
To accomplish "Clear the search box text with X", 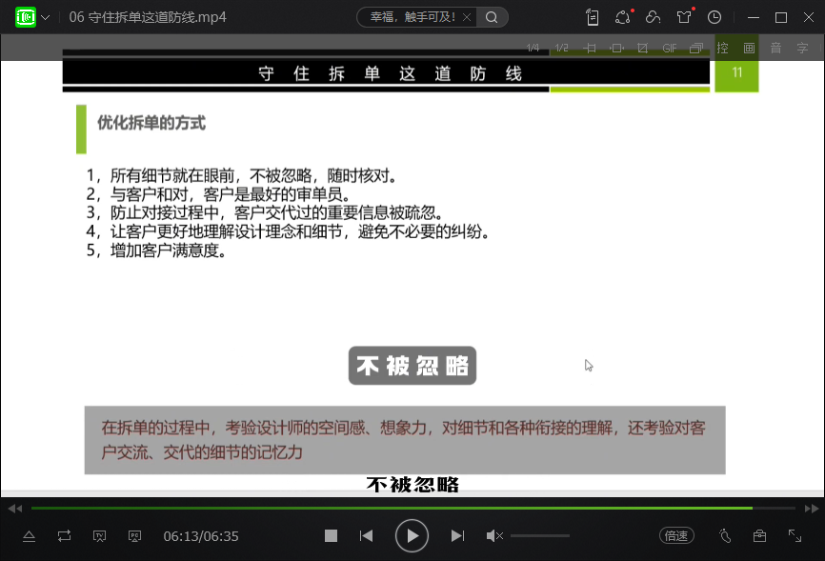I will pos(466,17).
